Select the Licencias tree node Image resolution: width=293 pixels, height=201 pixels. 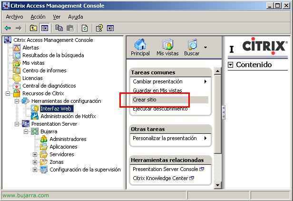point(32,78)
